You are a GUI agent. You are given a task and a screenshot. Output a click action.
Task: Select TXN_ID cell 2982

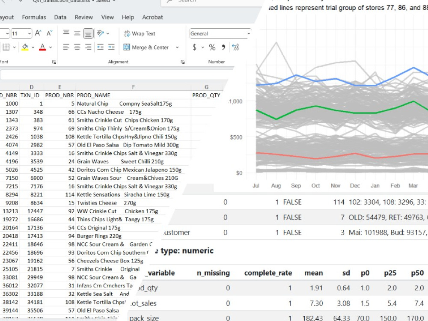tap(32, 145)
